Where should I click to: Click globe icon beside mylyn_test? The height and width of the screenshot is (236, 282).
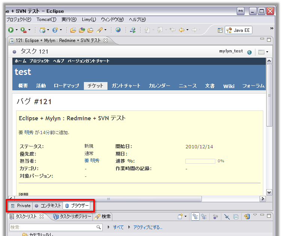pyautogui.click(x=249, y=52)
